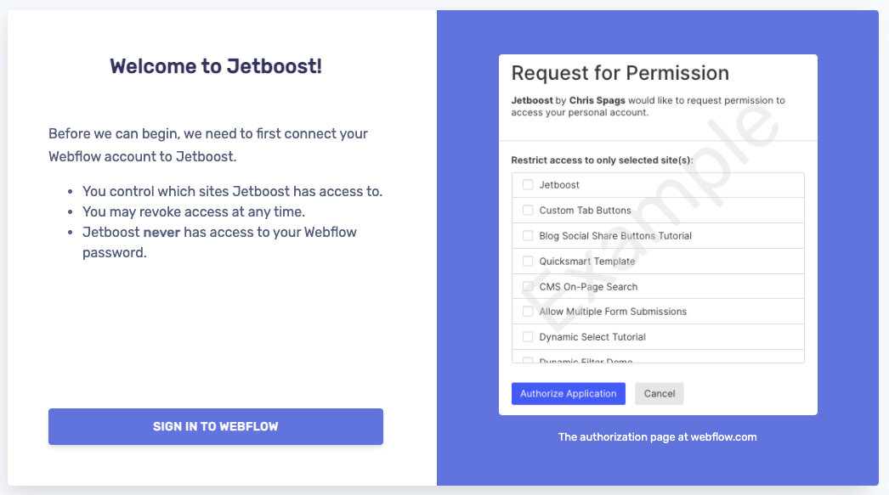Screen dimensions: 889x495
Task: Toggle the CMS On-Page Search checkbox
Action: coord(528,287)
